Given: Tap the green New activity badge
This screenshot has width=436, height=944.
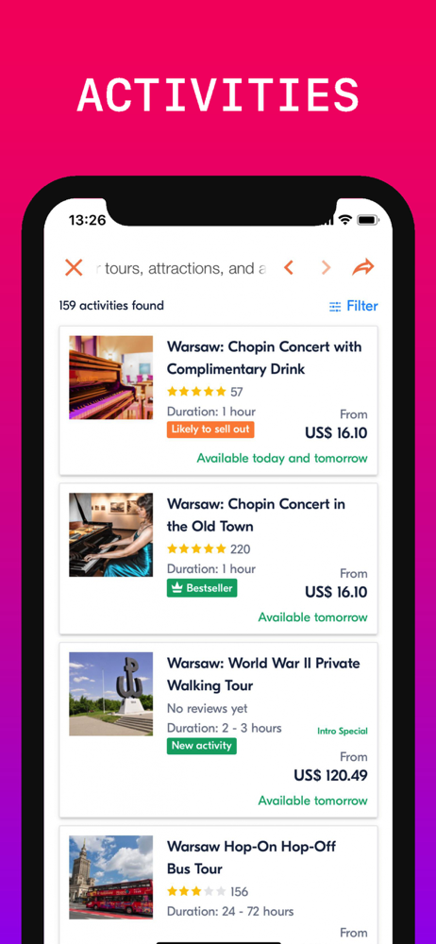Looking at the screenshot, I should coord(202,746).
